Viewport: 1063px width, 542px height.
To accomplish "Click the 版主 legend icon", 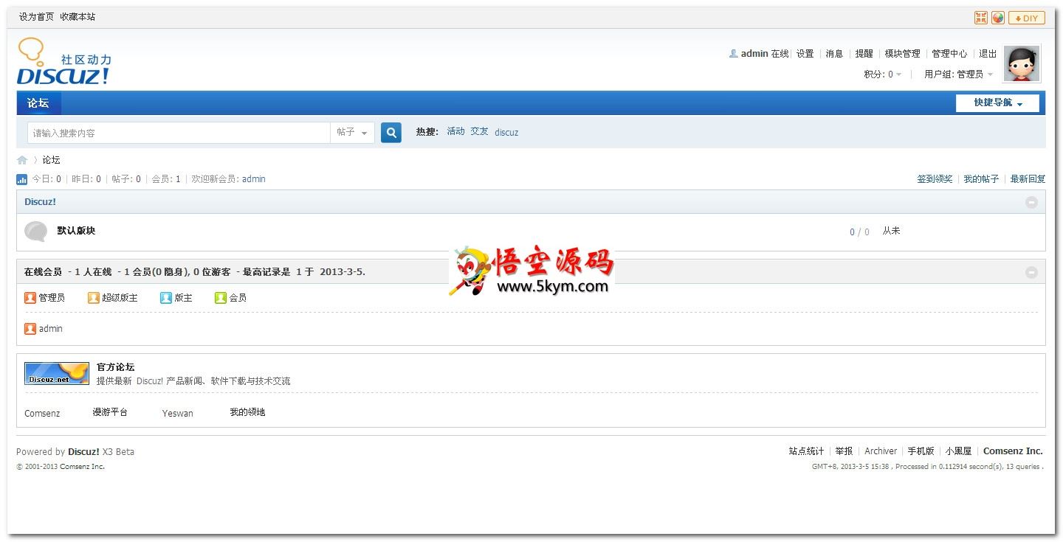I will coord(166,298).
